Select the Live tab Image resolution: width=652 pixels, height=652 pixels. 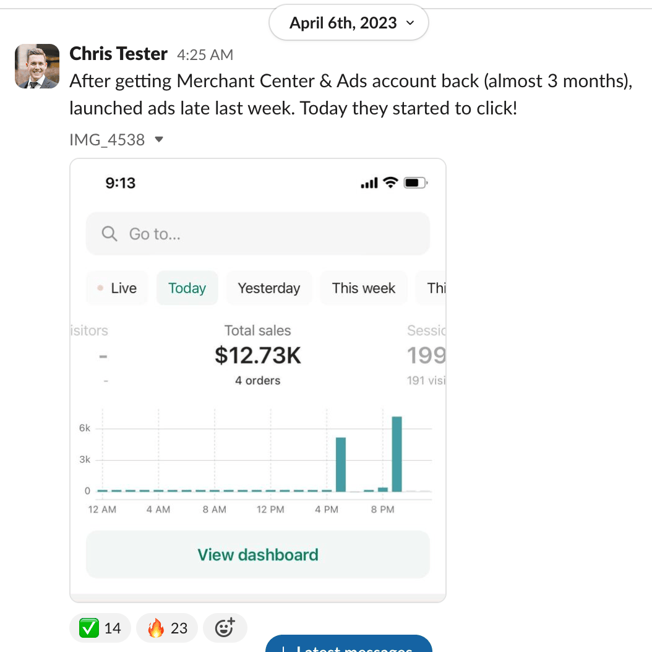coord(118,288)
